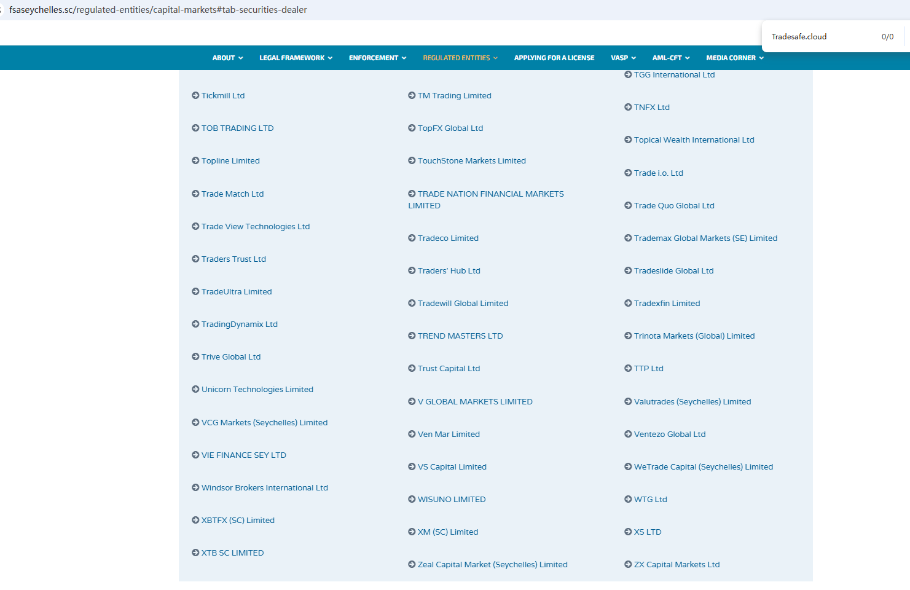This screenshot has height=590, width=910.
Task: Open Unicorn Technologies Limited entry
Action: coord(257,389)
